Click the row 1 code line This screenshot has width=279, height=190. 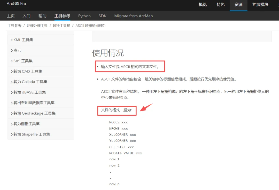pos(114,159)
